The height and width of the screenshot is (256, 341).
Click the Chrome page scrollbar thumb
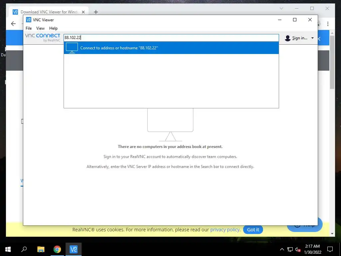click(332, 62)
